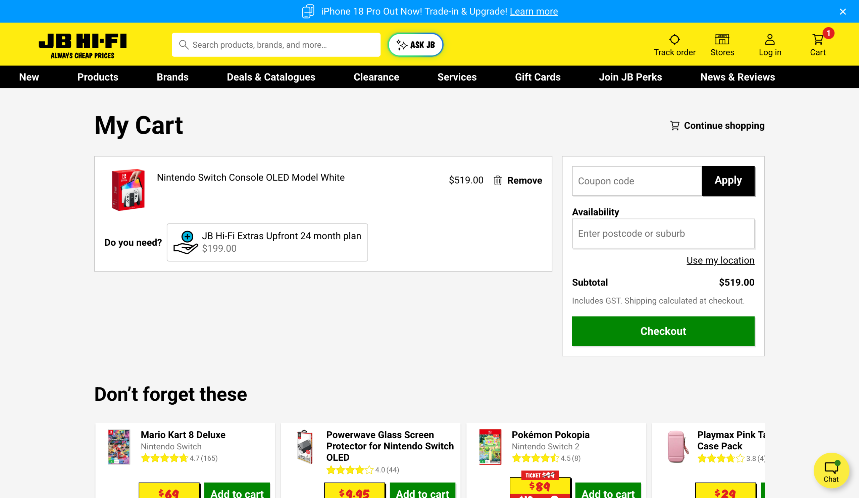Click the Use my location link
This screenshot has height=498, width=859.
[x=720, y=260]
